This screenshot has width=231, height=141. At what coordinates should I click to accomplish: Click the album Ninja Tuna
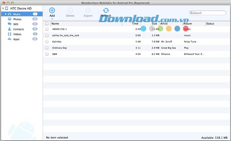[x=190, y=41]
